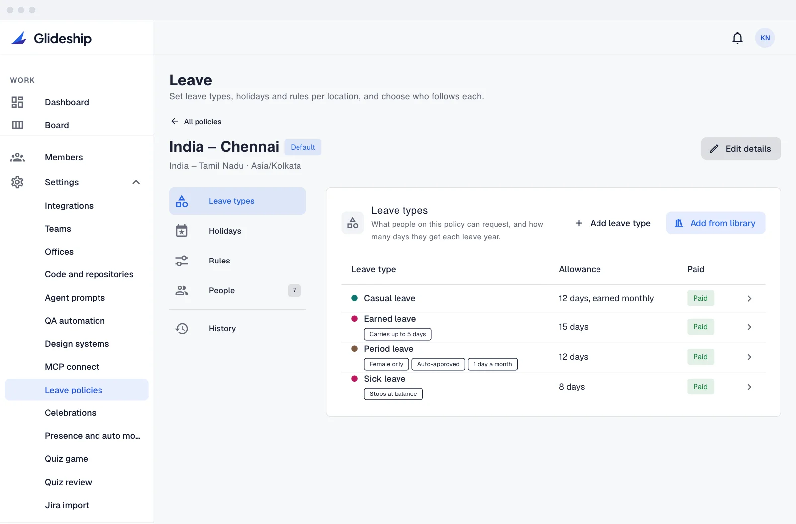Image resolution: width=796 pixels, height=524 pixels.
Task: Click the 'Female only' tag
Action: pyautogui.click(x=387, y=364)
